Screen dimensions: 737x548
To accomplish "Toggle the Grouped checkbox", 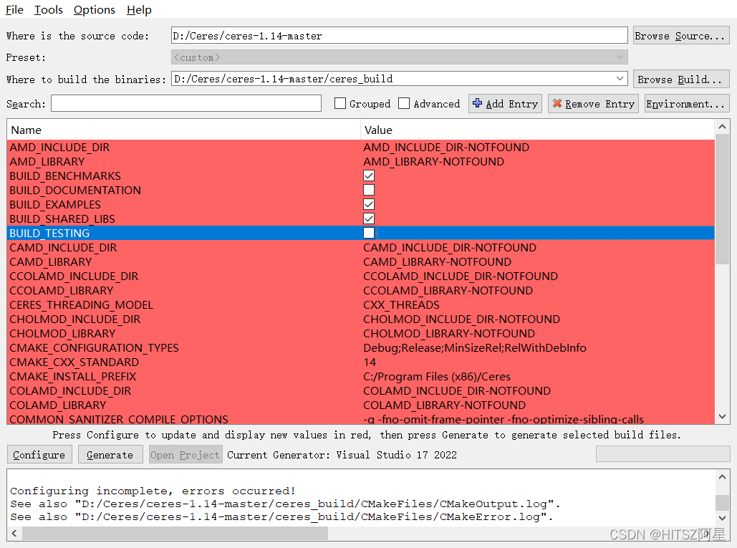I will (x=340, y=103).
